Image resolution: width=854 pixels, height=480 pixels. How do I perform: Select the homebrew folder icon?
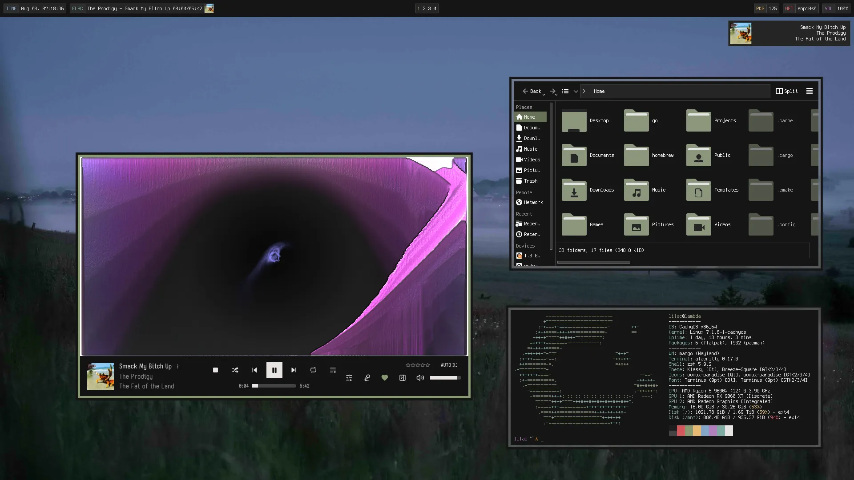[636, 155]
